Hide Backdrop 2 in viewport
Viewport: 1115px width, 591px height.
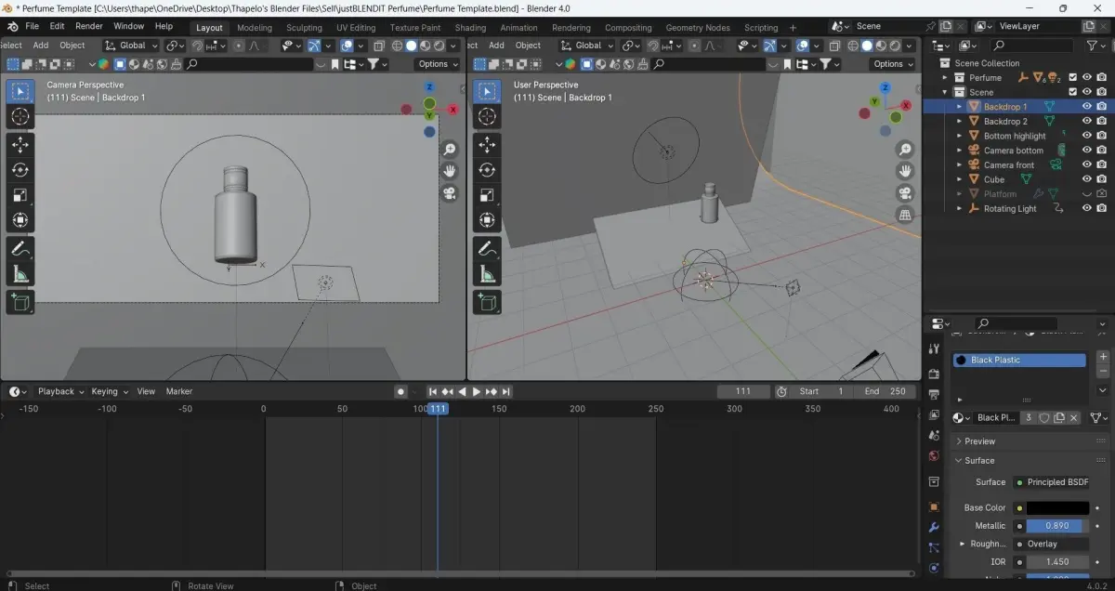click(x=1086, y=121)
